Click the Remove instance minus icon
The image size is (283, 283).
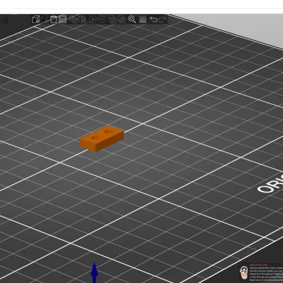pos(101,19)
